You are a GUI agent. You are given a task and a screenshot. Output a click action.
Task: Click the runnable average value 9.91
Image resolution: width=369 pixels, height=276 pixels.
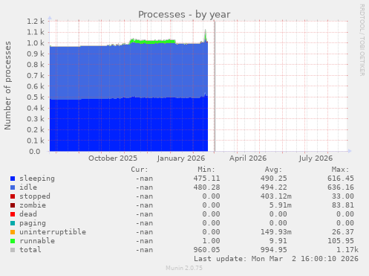(x=278, y=241)
